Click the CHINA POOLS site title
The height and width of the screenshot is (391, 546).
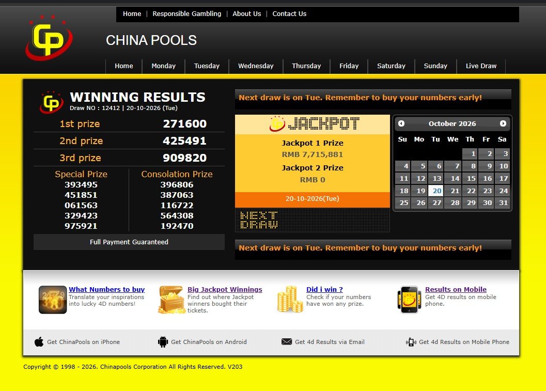coord(151,40)
